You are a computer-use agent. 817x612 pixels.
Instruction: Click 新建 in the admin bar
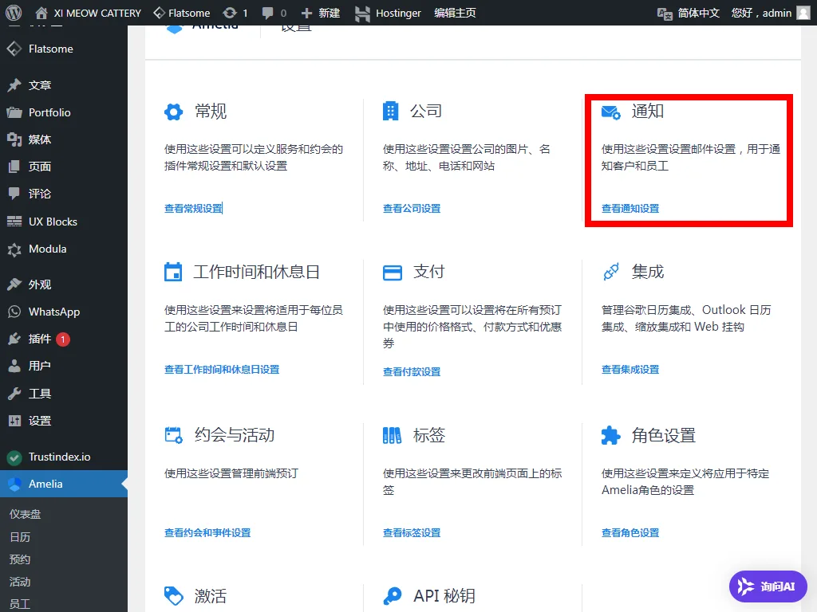(x=321, y=13)
